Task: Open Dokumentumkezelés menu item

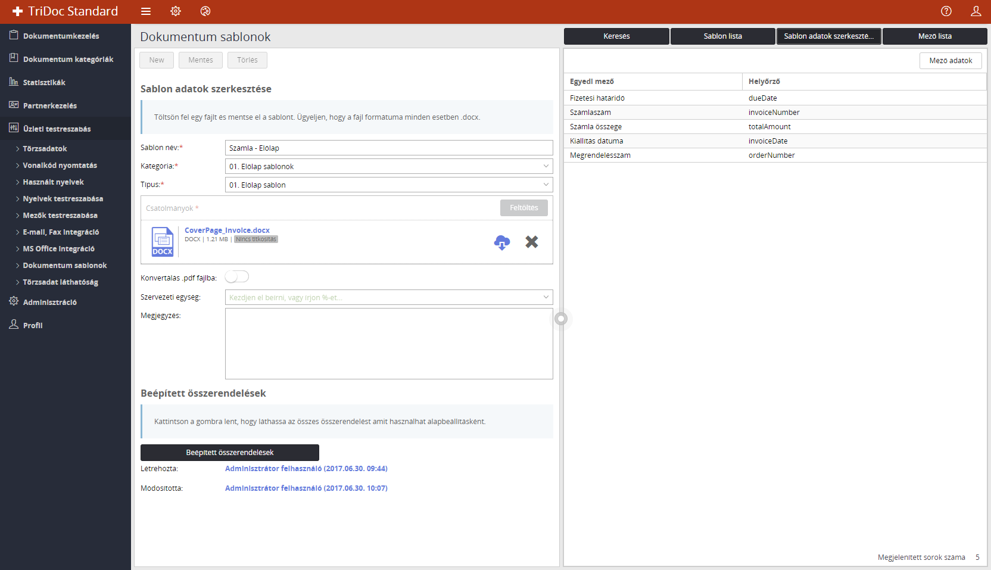Action: click(61, 36)
